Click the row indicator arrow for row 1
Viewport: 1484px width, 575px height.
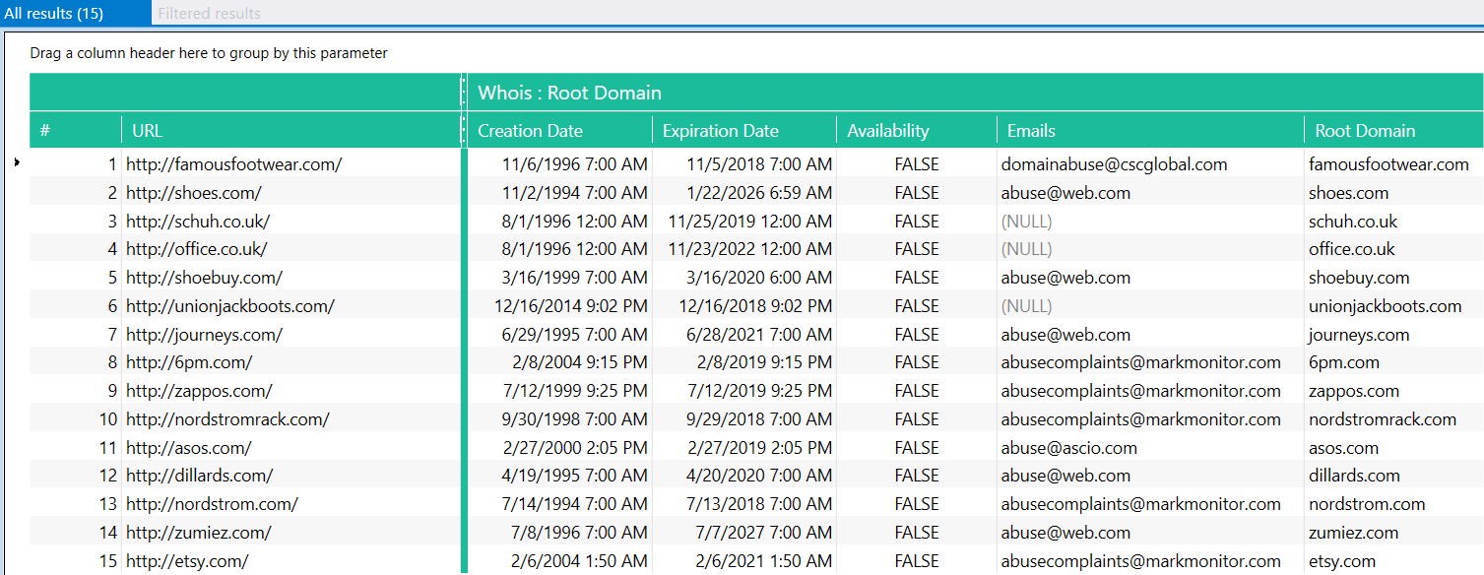point(18,162)
